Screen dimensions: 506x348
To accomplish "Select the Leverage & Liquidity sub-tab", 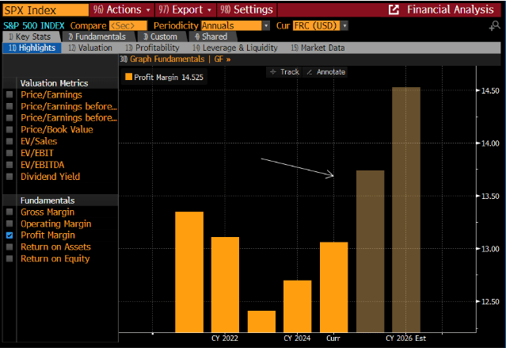I will point(235,48).
